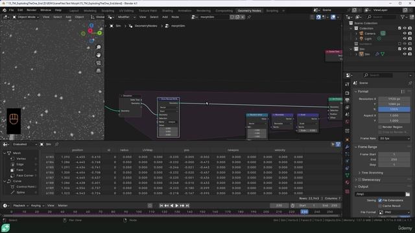This screenshot has width=415, height=233.
Task: Jump to the next keyframe
Action: coord(182,206)
